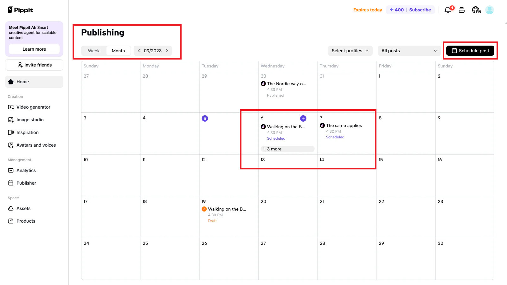Select the Video generator sidebar icon
Screen dimensions: 507x285
click(x=10, y=107)
